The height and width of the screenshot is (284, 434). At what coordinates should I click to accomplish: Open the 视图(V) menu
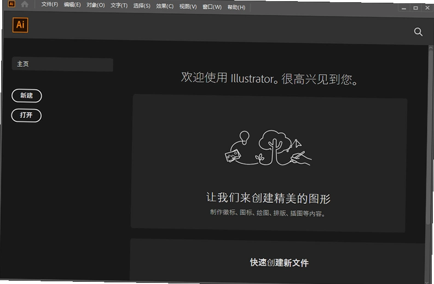188,7
